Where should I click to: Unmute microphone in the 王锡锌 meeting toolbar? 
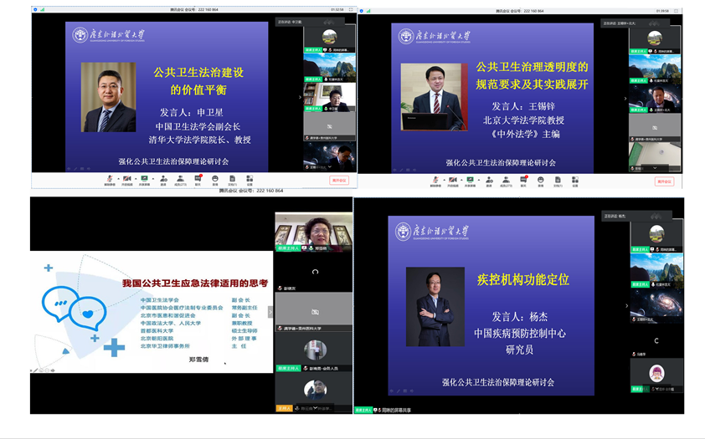tap(434, 180)
